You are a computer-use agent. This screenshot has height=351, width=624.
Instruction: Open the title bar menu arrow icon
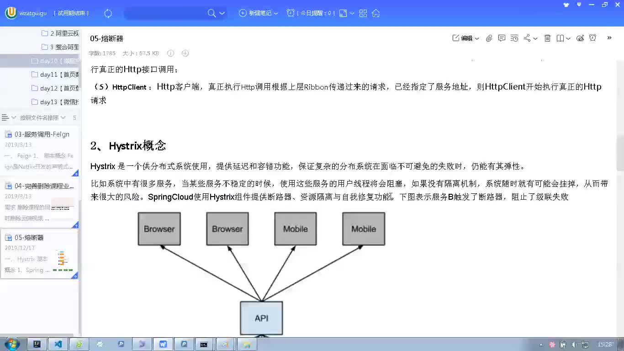pos(579,5)
